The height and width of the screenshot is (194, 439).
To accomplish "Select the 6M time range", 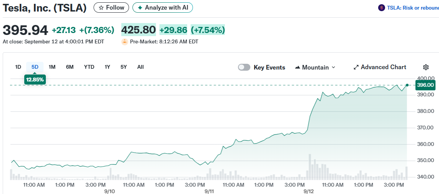I will 70,67.
